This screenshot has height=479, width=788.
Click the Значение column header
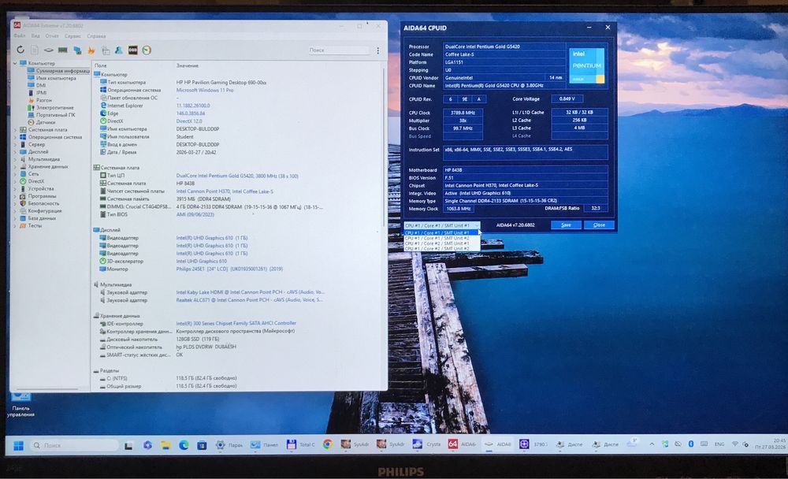pos(187,66)
